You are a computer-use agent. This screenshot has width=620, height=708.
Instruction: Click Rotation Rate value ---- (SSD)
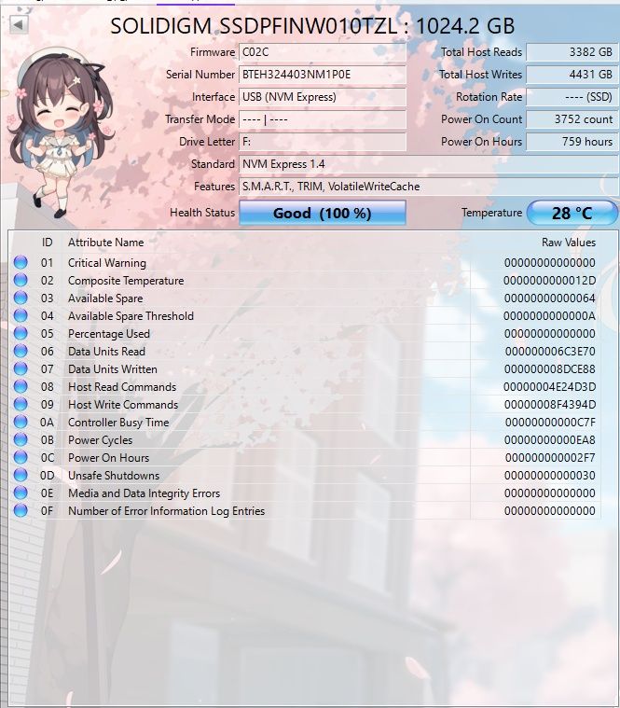pos(572,97)
